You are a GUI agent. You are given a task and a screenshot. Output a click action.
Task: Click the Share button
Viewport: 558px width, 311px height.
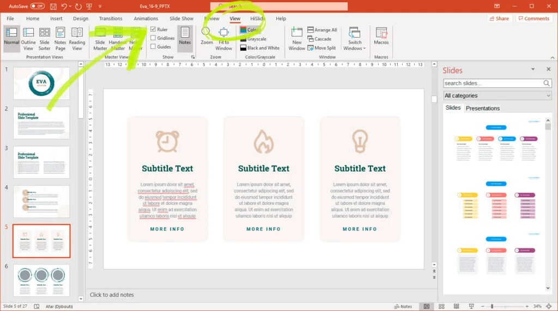pos(499,19)
